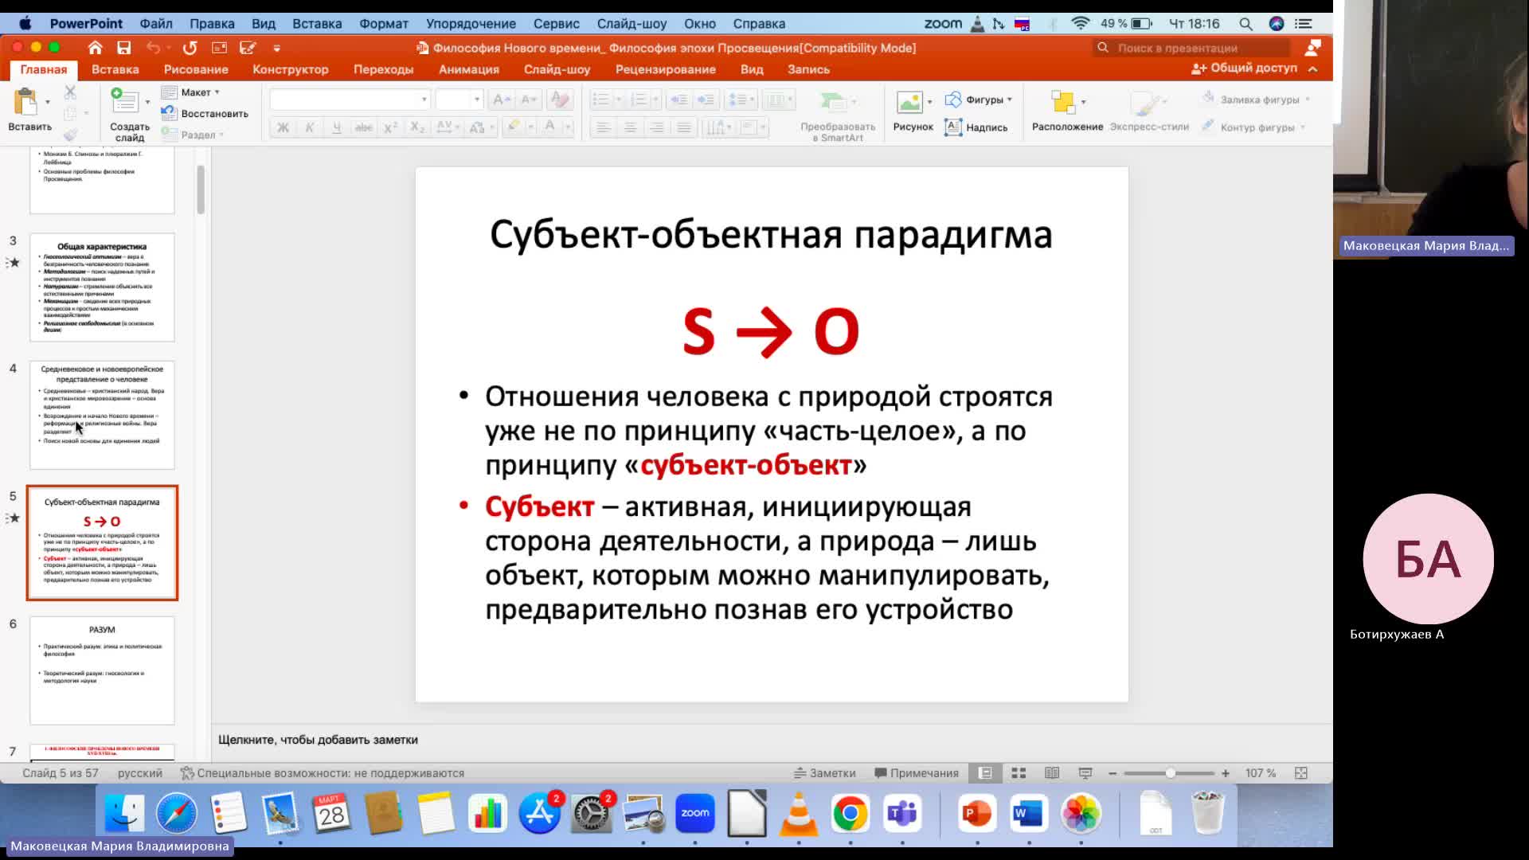Open Расположение arrange dropdown
The image size is (1529, 860).
coord(1067,111)
